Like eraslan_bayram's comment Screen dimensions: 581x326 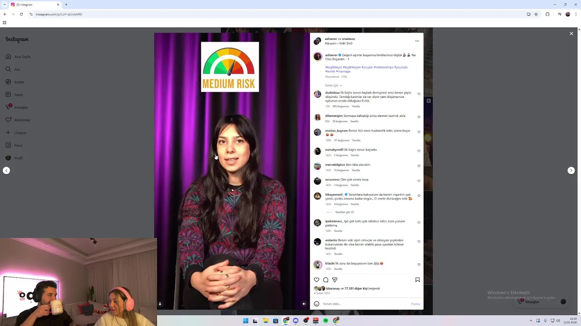coord(419,132)
